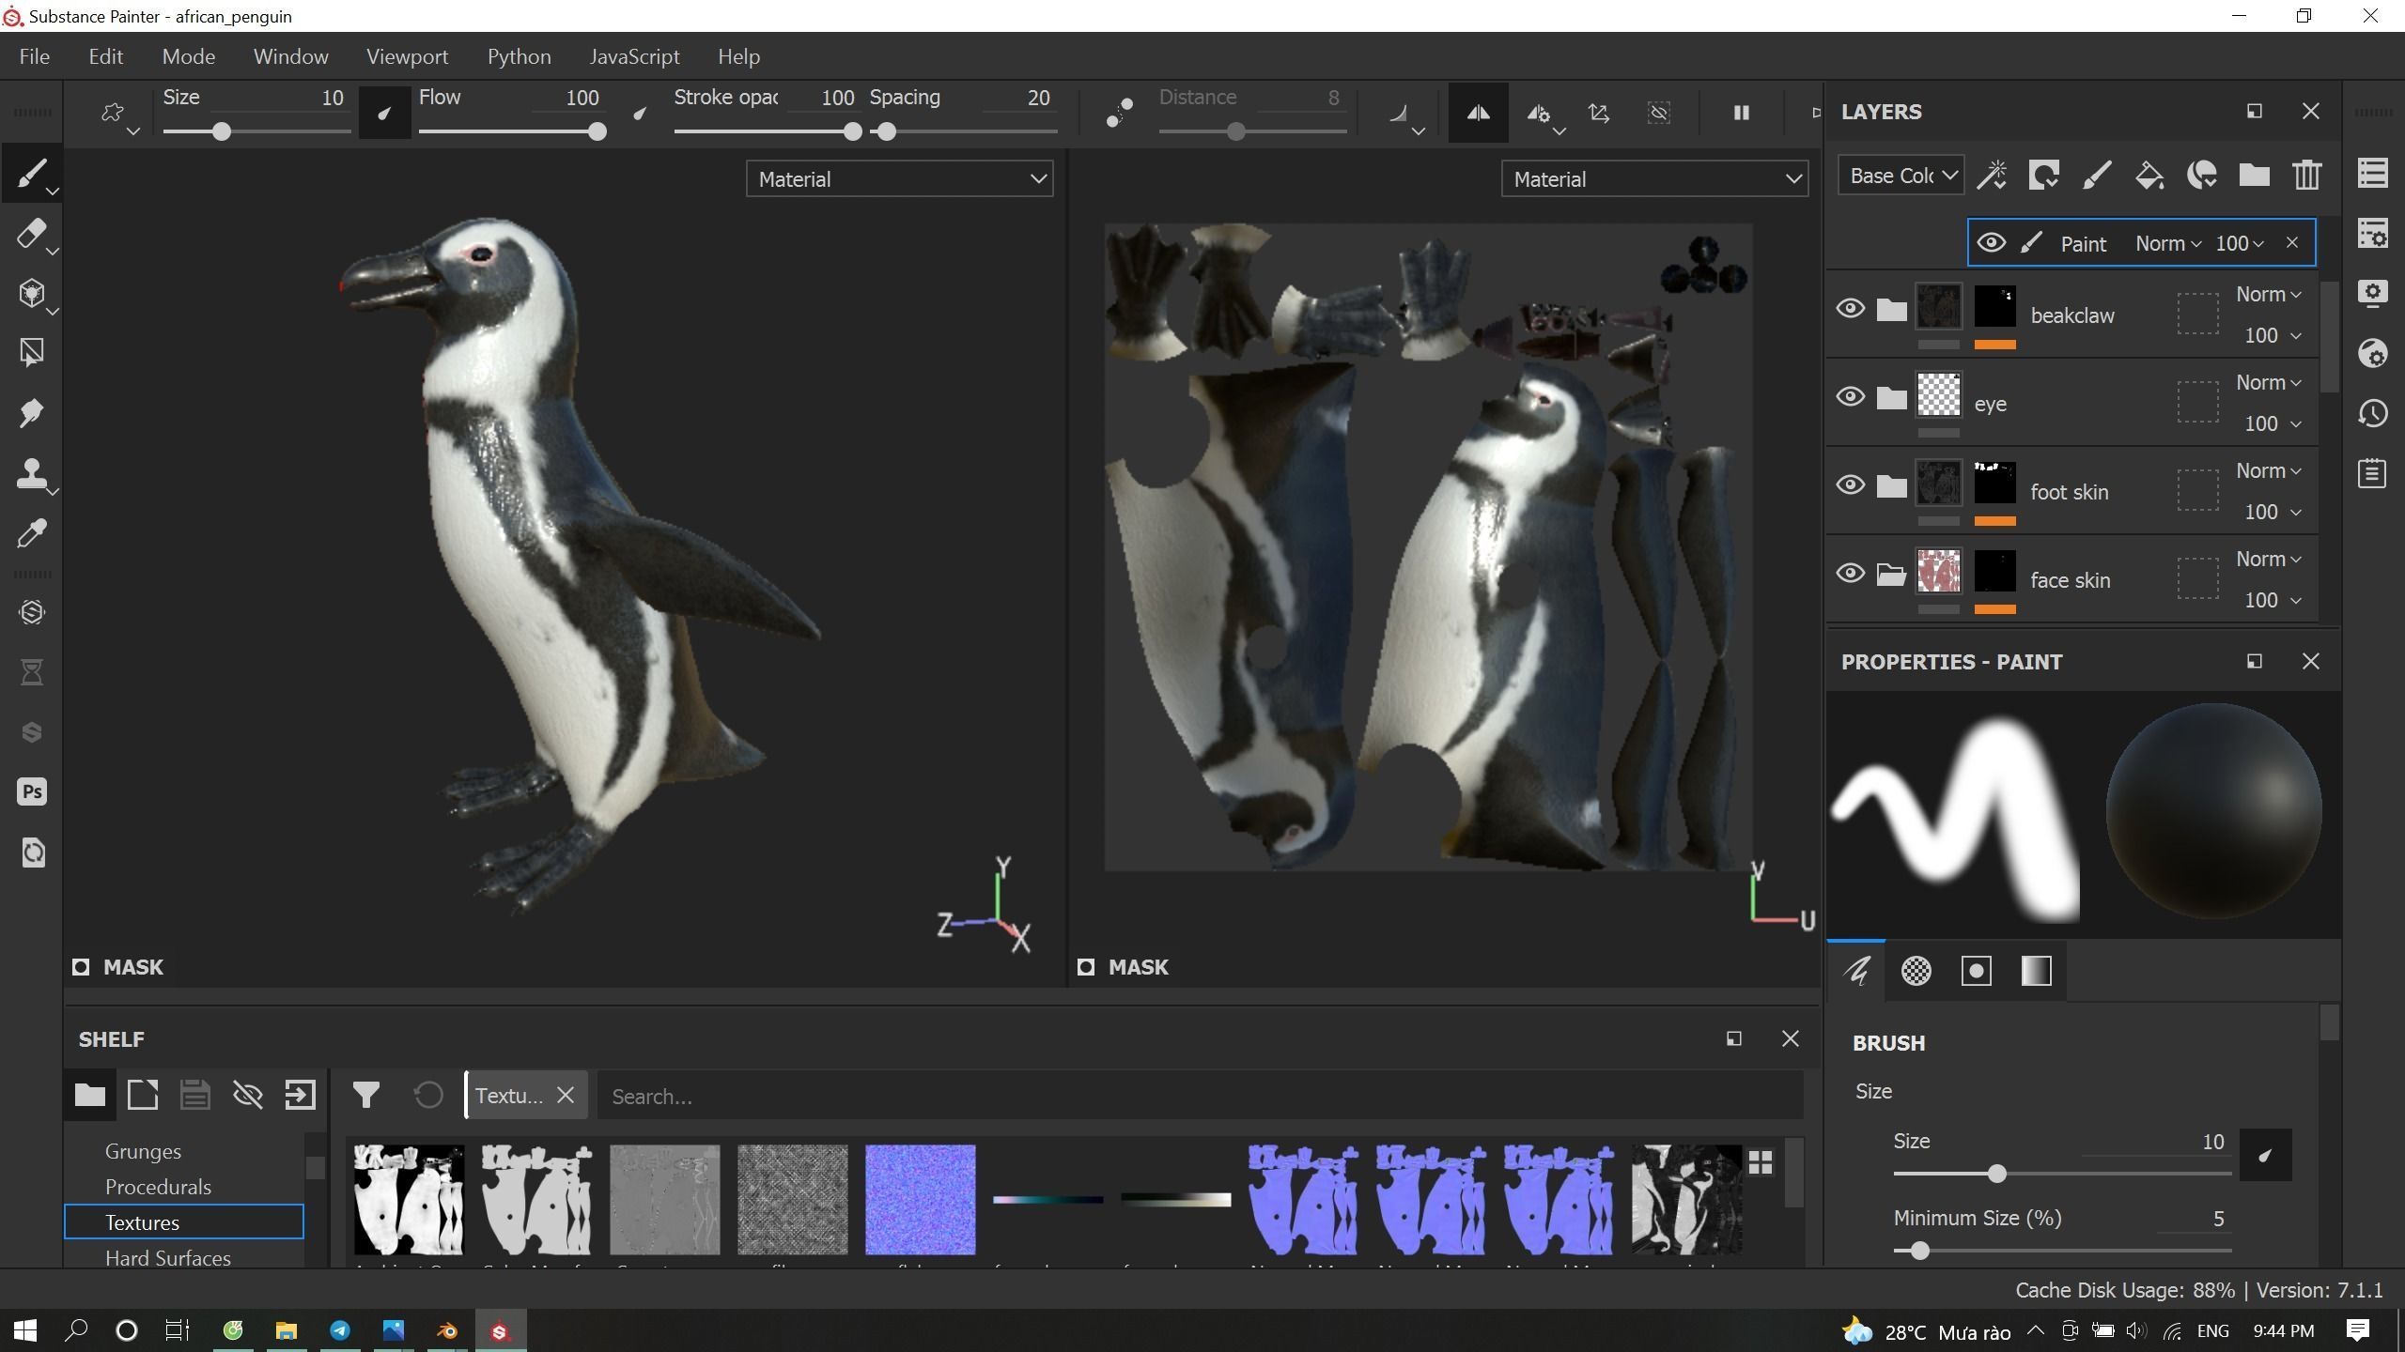Remove the Textures filter tag

tap(565, 1095)
